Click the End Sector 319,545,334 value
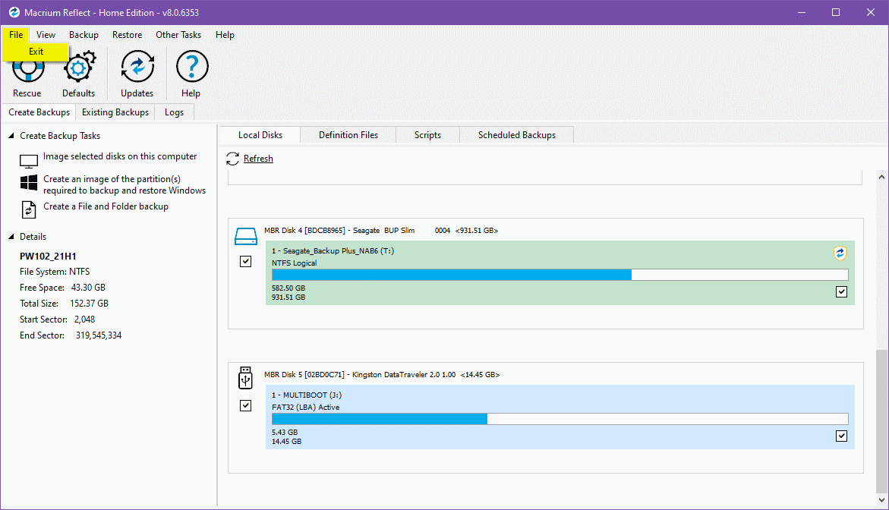The width and height of the screenshot is (889, 510). click(99, 335)
